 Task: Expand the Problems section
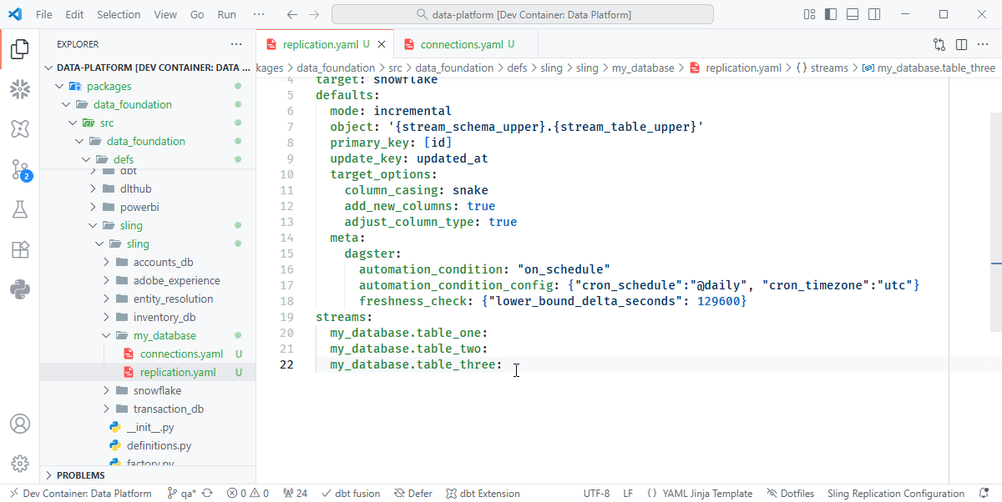point(81,475)
